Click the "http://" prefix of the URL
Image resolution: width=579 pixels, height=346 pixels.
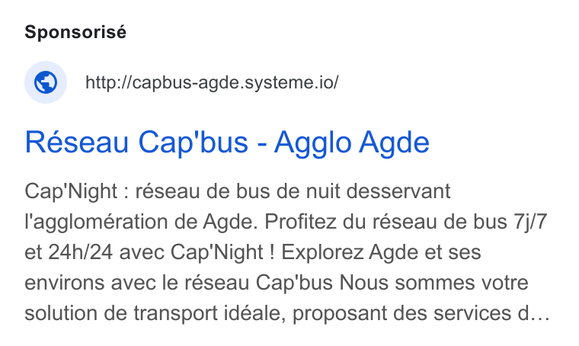click(x=108, y=82)
